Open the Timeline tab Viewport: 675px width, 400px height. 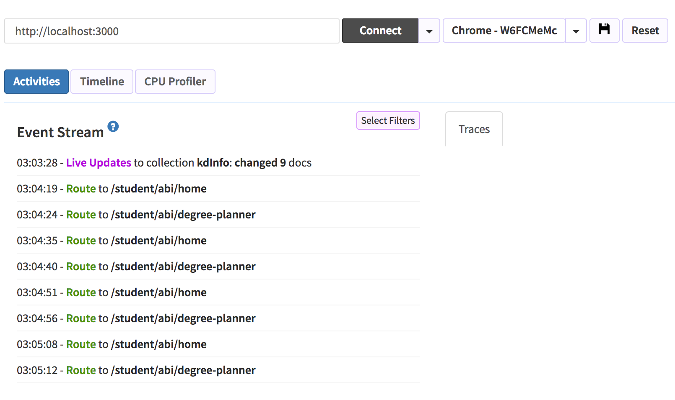(x=102, y=82)
